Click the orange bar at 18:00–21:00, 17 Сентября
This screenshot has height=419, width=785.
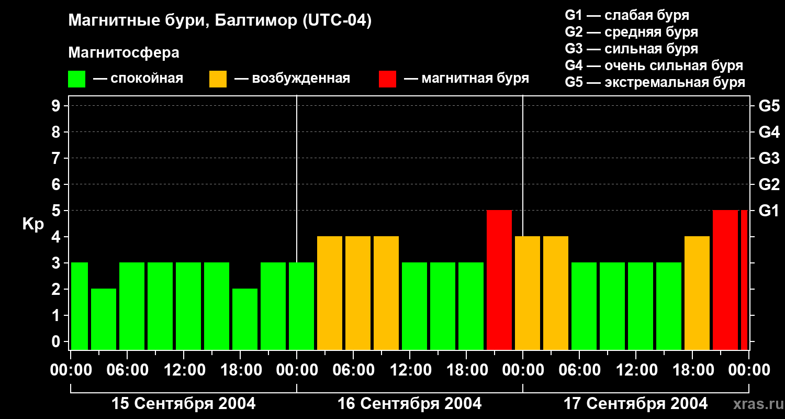point(697,293)
